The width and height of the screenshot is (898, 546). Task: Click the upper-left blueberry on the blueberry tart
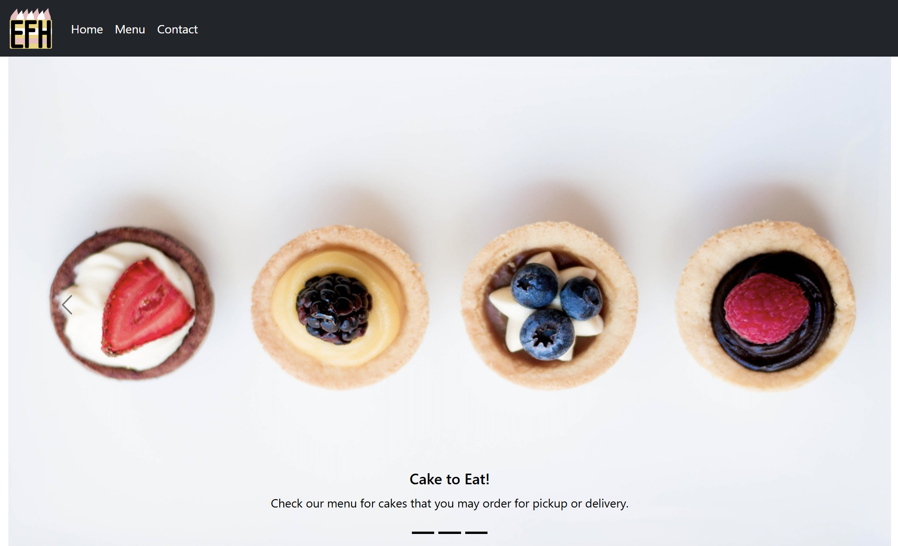tap(534, 285)
